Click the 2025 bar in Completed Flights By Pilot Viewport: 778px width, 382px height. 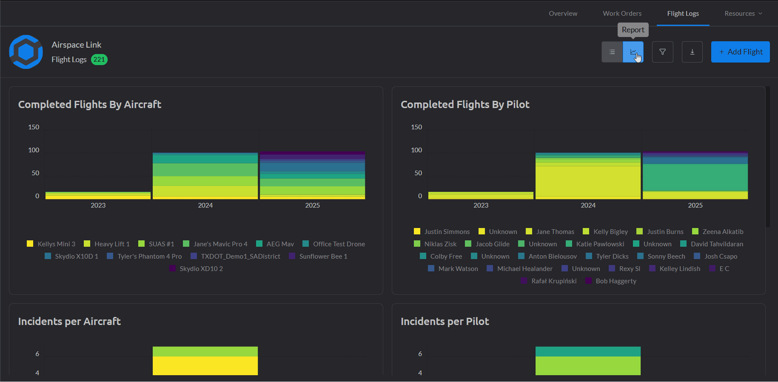click(x=695, y=176)
